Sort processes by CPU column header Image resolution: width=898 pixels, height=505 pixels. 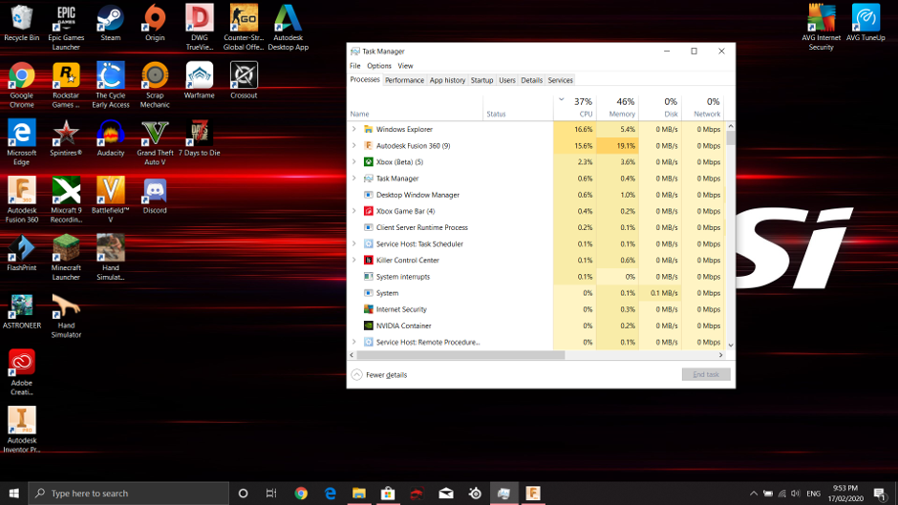tap(574, 107)
